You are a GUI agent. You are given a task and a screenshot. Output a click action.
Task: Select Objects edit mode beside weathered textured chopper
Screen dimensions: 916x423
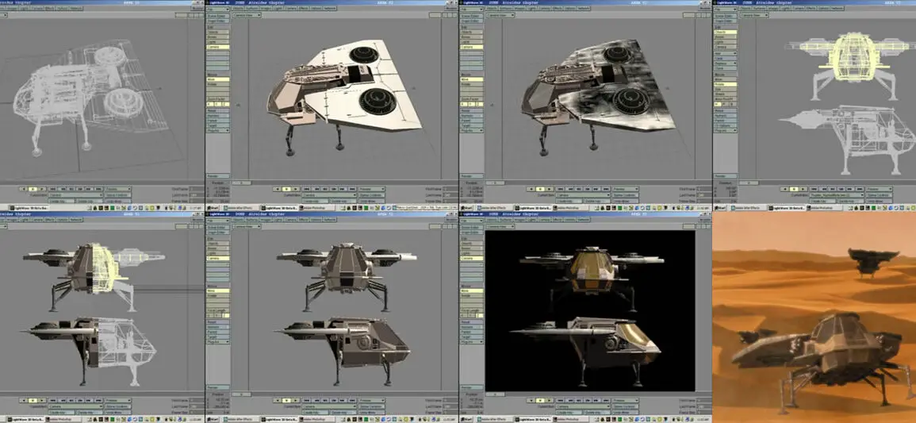click(x=472, y=33)
